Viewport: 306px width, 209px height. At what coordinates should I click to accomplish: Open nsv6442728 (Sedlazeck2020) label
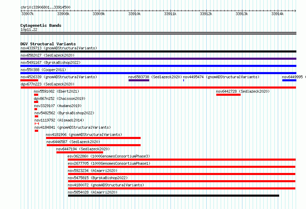click(243, 91)
